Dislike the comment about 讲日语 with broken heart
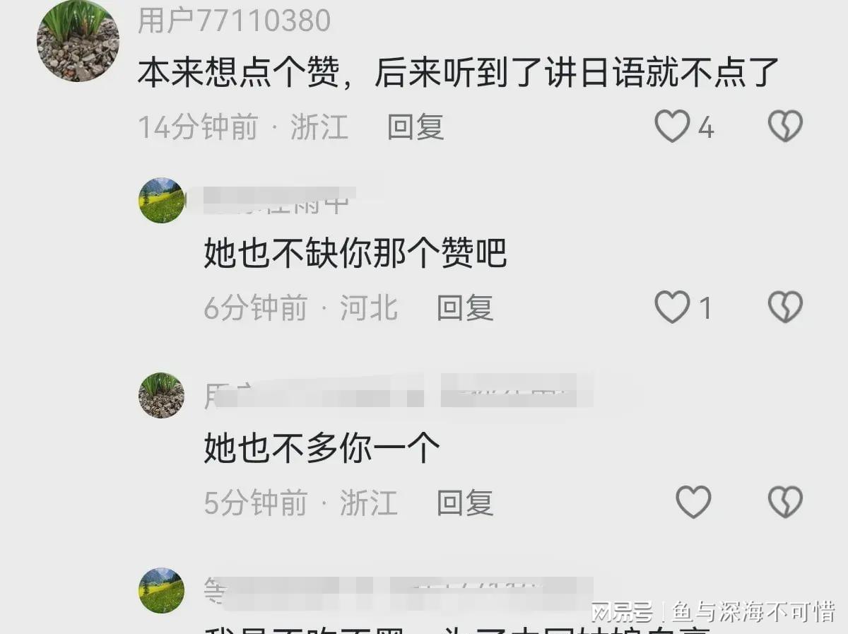 [x=785, y=127]
